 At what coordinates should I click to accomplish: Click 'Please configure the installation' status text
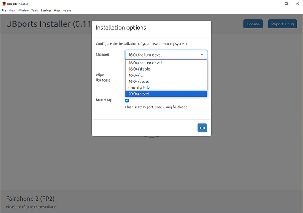[32, 207]
